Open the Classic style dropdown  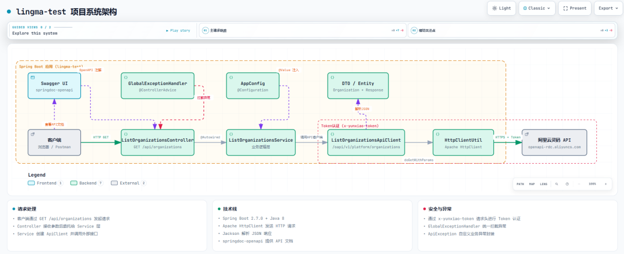(x=537, y=8)
